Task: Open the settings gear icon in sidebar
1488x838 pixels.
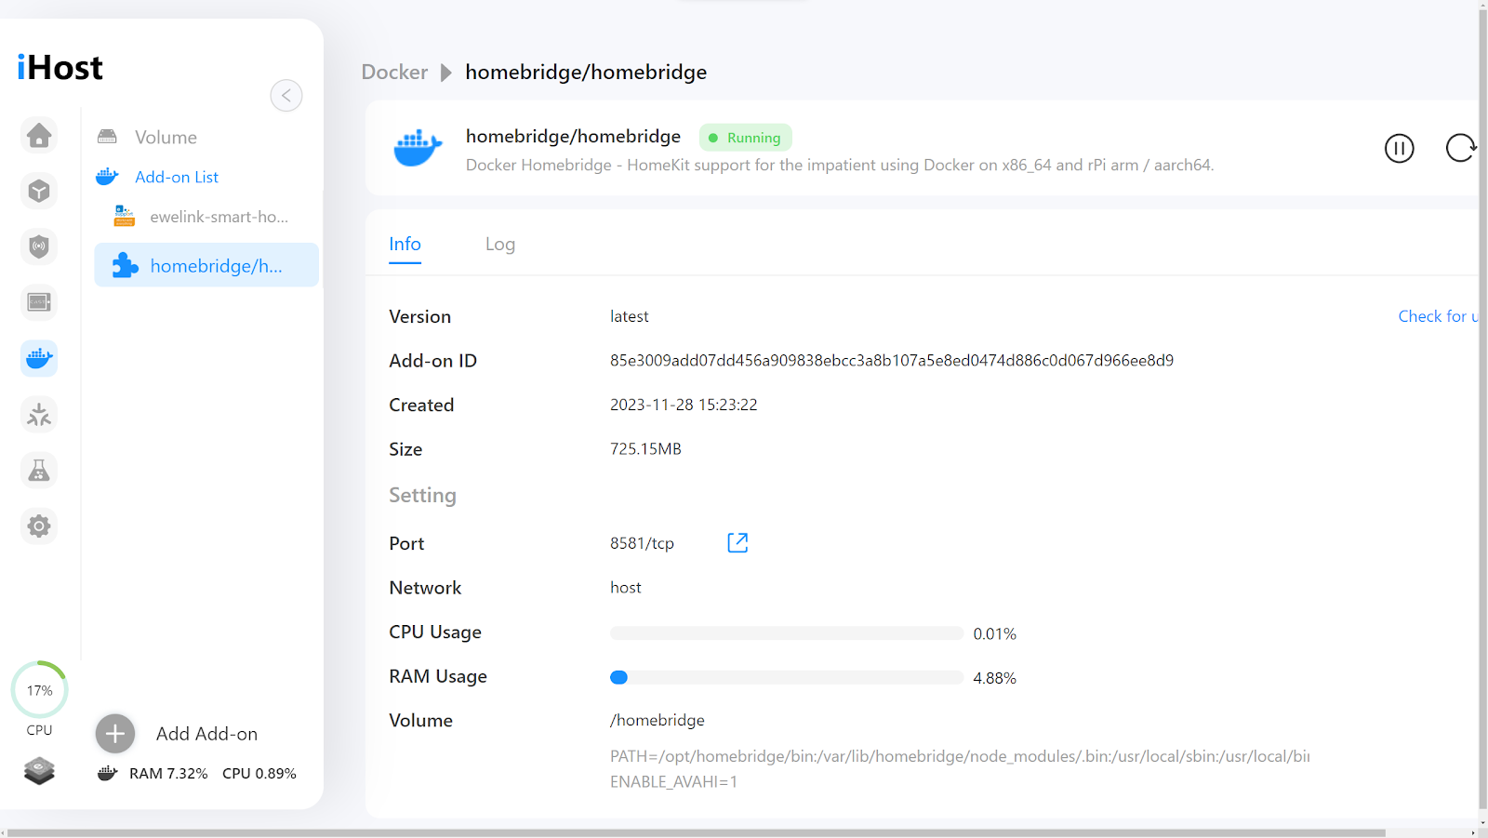Action: tap(39, 526)
